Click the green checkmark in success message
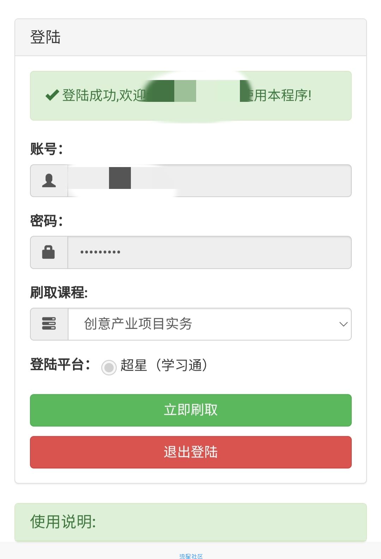 tap(52, 95)
